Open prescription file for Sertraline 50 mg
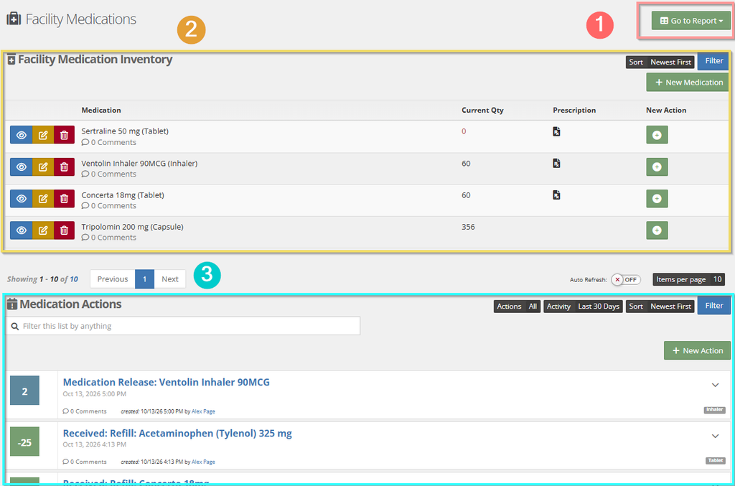Screen dimensions: 735x486 click(556, 131)
